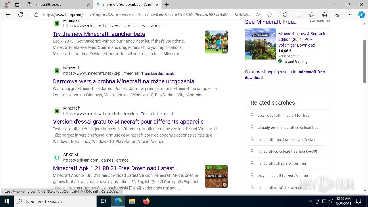View site information lock icon
The image size is (368, 207).
pyautogui.click(x=36, y=15)
